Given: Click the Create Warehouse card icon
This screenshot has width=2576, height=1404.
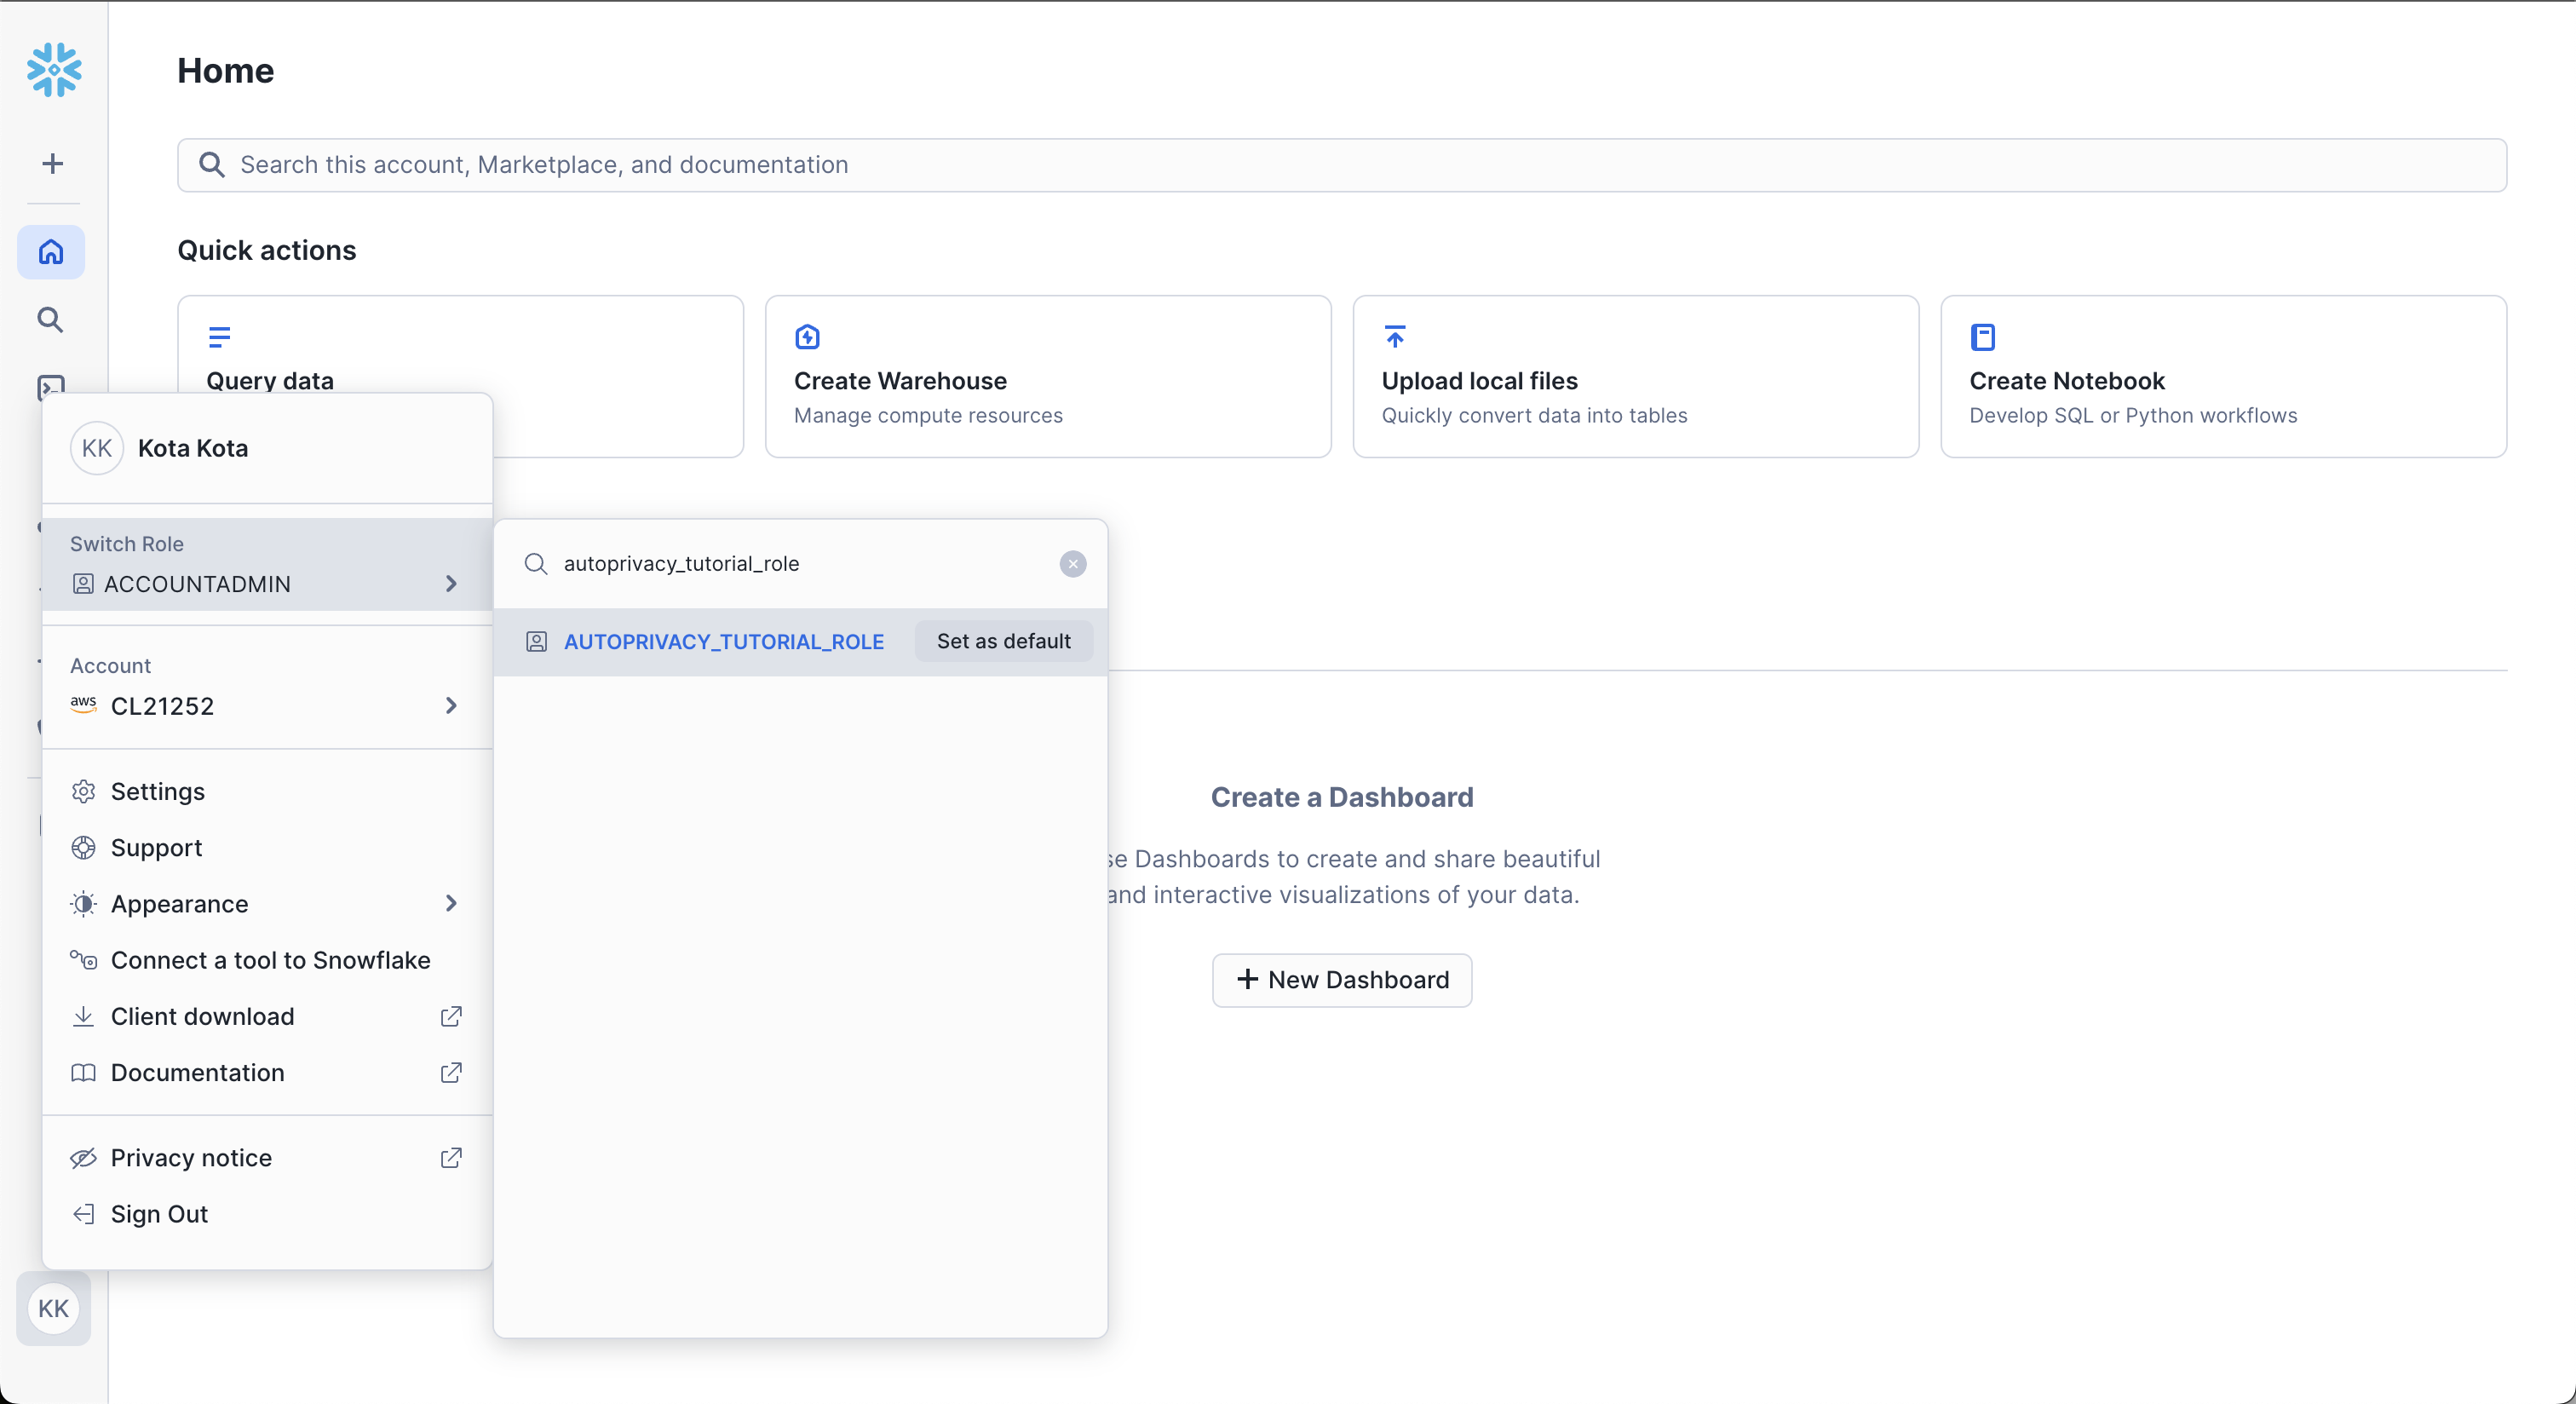Looking at the screenshot, I should click(807, 337).
